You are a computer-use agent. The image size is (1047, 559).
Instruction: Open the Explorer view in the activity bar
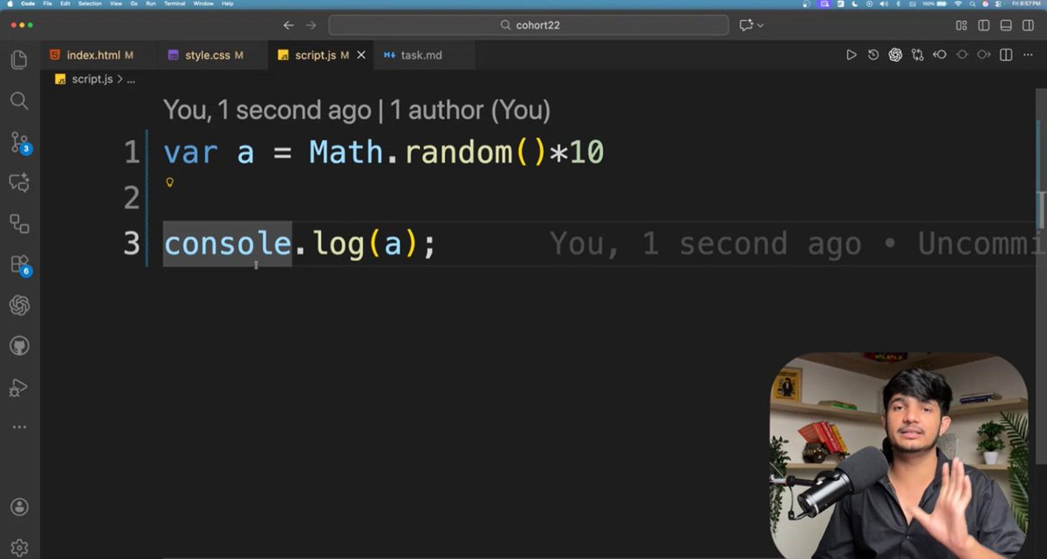pos(19,59)
